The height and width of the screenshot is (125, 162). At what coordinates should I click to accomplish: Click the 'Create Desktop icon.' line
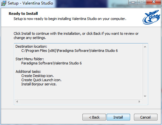37,76
